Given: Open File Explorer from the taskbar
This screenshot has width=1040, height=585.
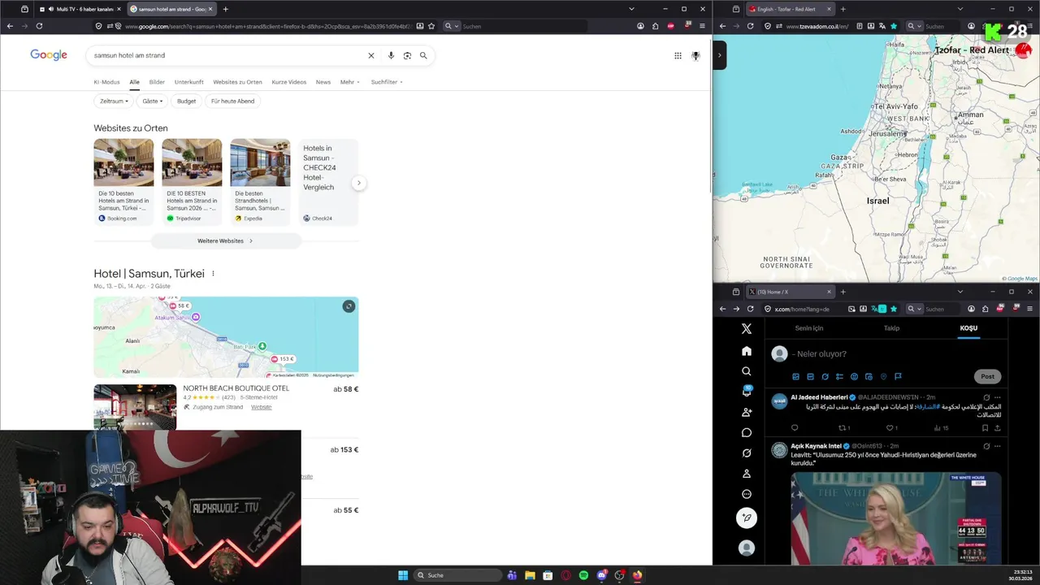Looking at the screenshot, I should coord(530,575).
